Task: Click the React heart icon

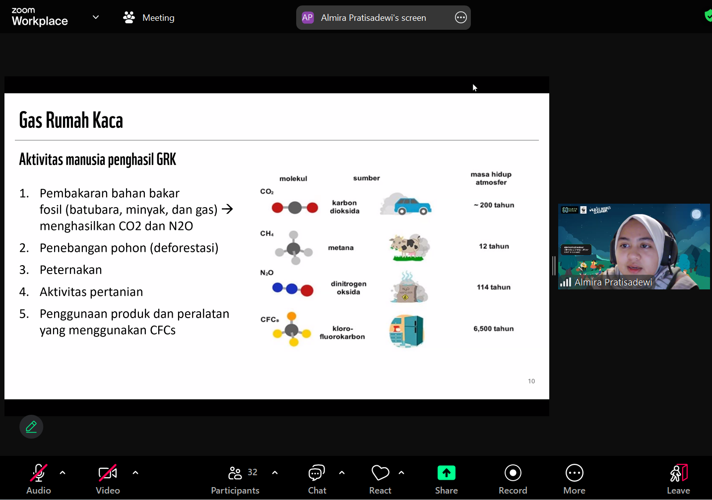Action: click(380, 479)
